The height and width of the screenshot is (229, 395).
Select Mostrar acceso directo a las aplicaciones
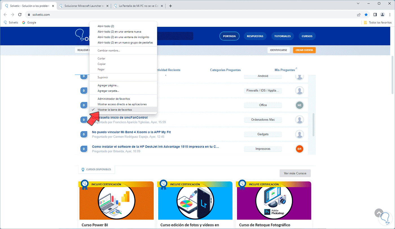pyautogui.click(x=123, y=104)
